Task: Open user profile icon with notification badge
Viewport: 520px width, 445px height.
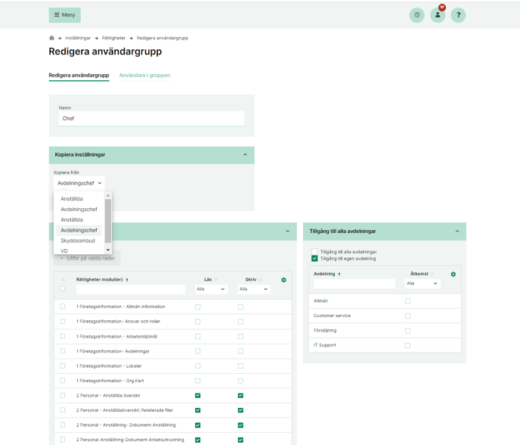Action: [x=438, y=15]
